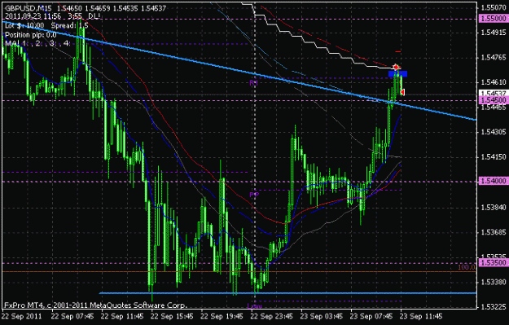Click the '22 Sep 23:45' time axis label
Screen dimensions: 509x325
[272, 316]
